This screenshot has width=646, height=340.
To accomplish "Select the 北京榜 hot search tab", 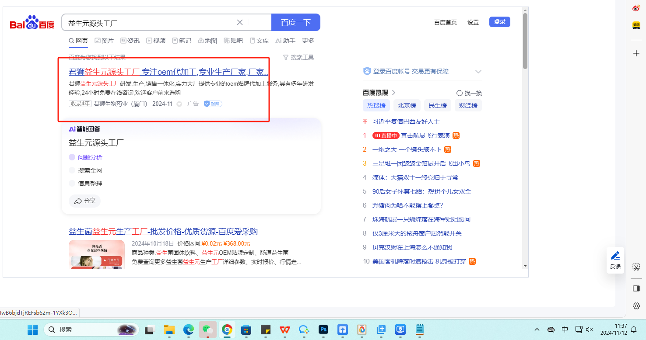I will coord(407,105).
